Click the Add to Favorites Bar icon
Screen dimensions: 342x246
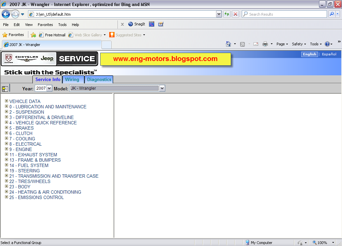point(33,35)
